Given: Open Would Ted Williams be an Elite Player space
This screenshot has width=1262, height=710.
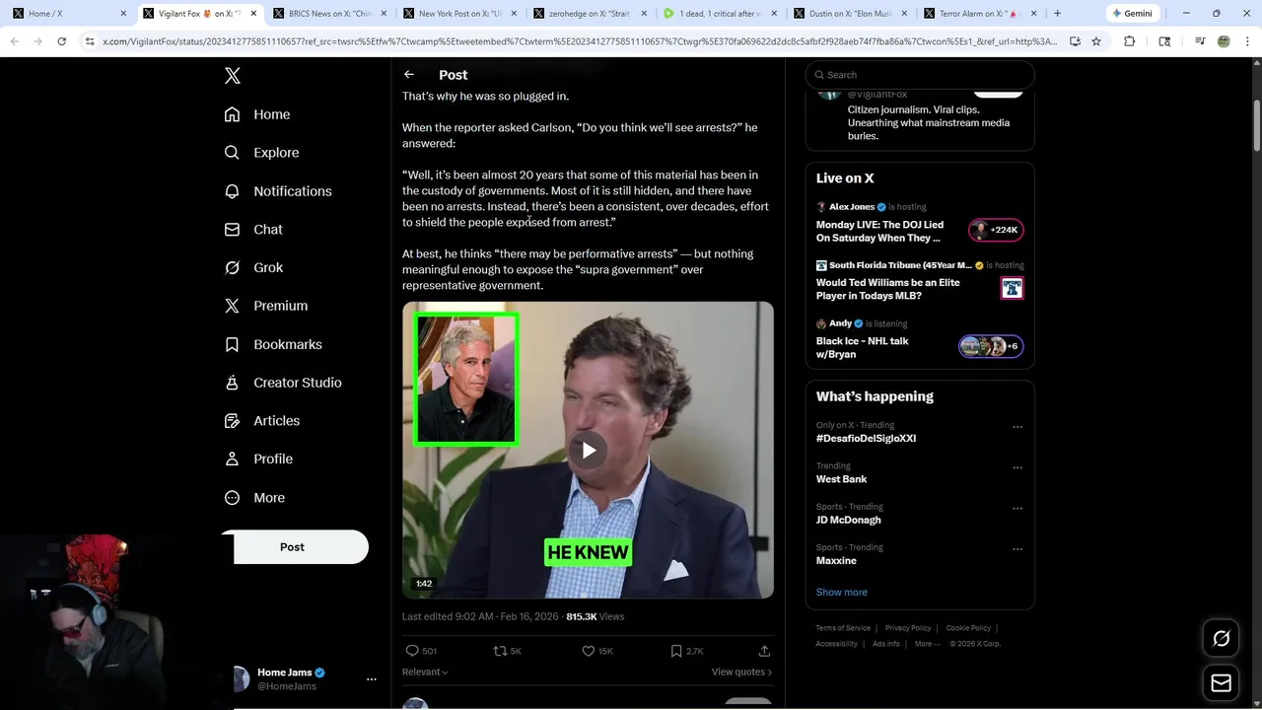Looking at the screenshot, I should [x=887, y=289].
